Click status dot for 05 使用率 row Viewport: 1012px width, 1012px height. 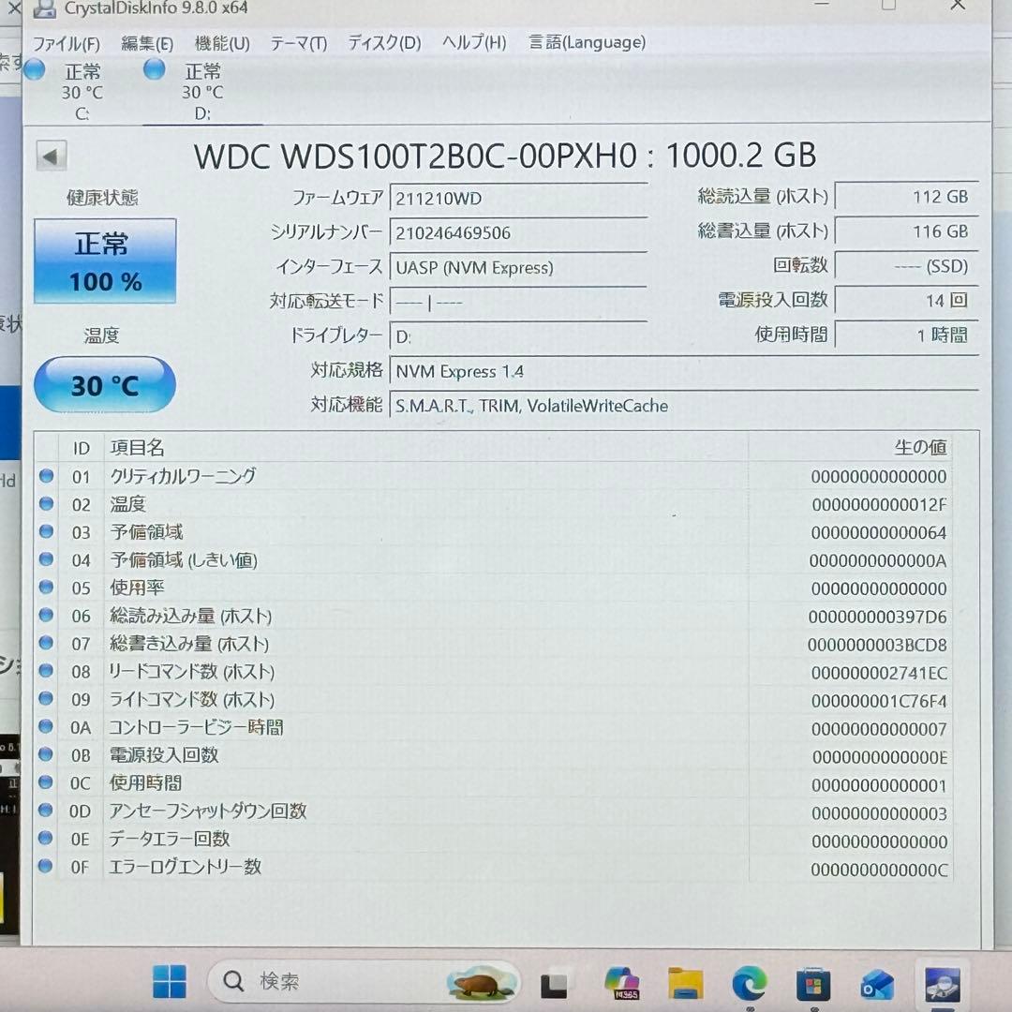pos(46,587)
